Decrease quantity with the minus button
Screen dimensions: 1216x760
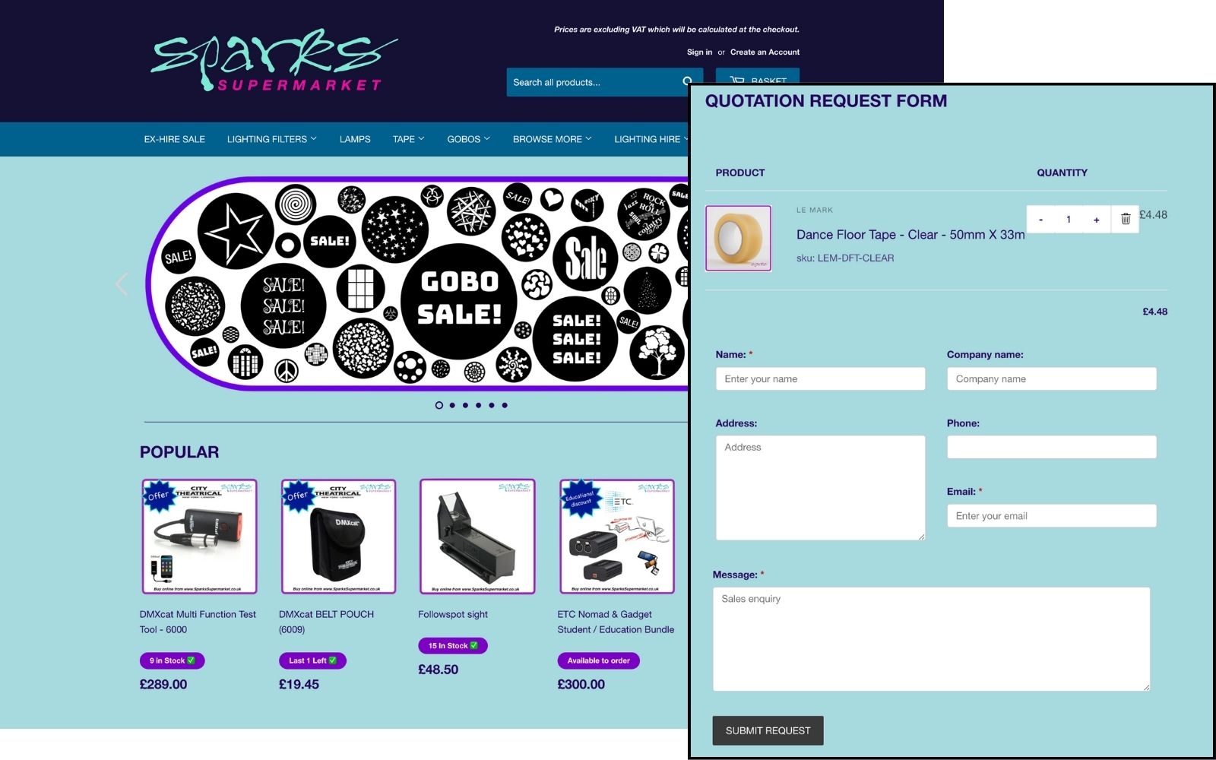click(1040, 219)
